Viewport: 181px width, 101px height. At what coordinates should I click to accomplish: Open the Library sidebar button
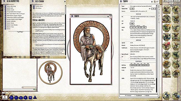click(176, 96)
